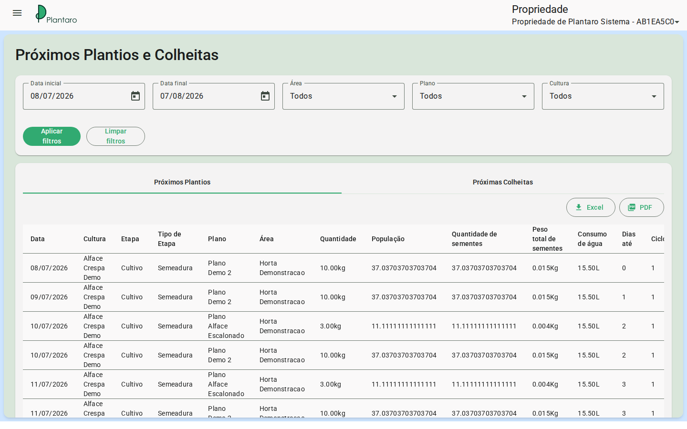Click the Data column header
This screenshot has height=429, width=687.
pos(38,239)
